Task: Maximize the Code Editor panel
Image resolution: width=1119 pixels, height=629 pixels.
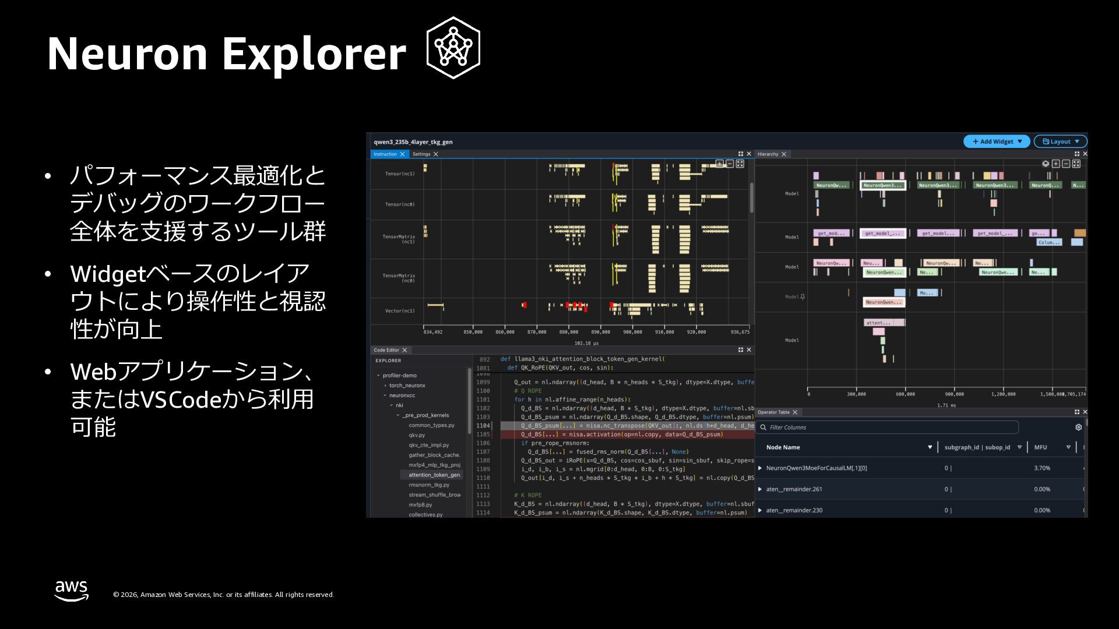Action: (x=741, y=349)
